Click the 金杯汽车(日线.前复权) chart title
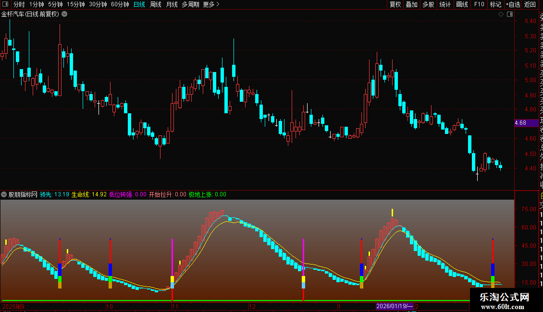The image size is (543, 312). click(x=30, y=14)
